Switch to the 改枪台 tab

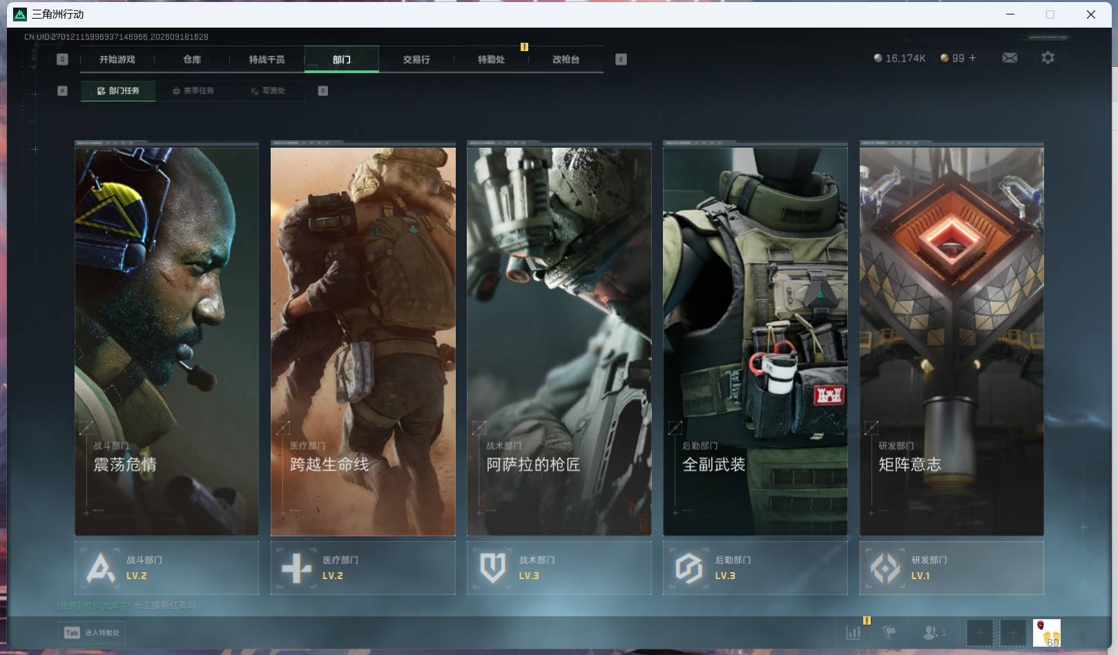(x=566, y=59)
